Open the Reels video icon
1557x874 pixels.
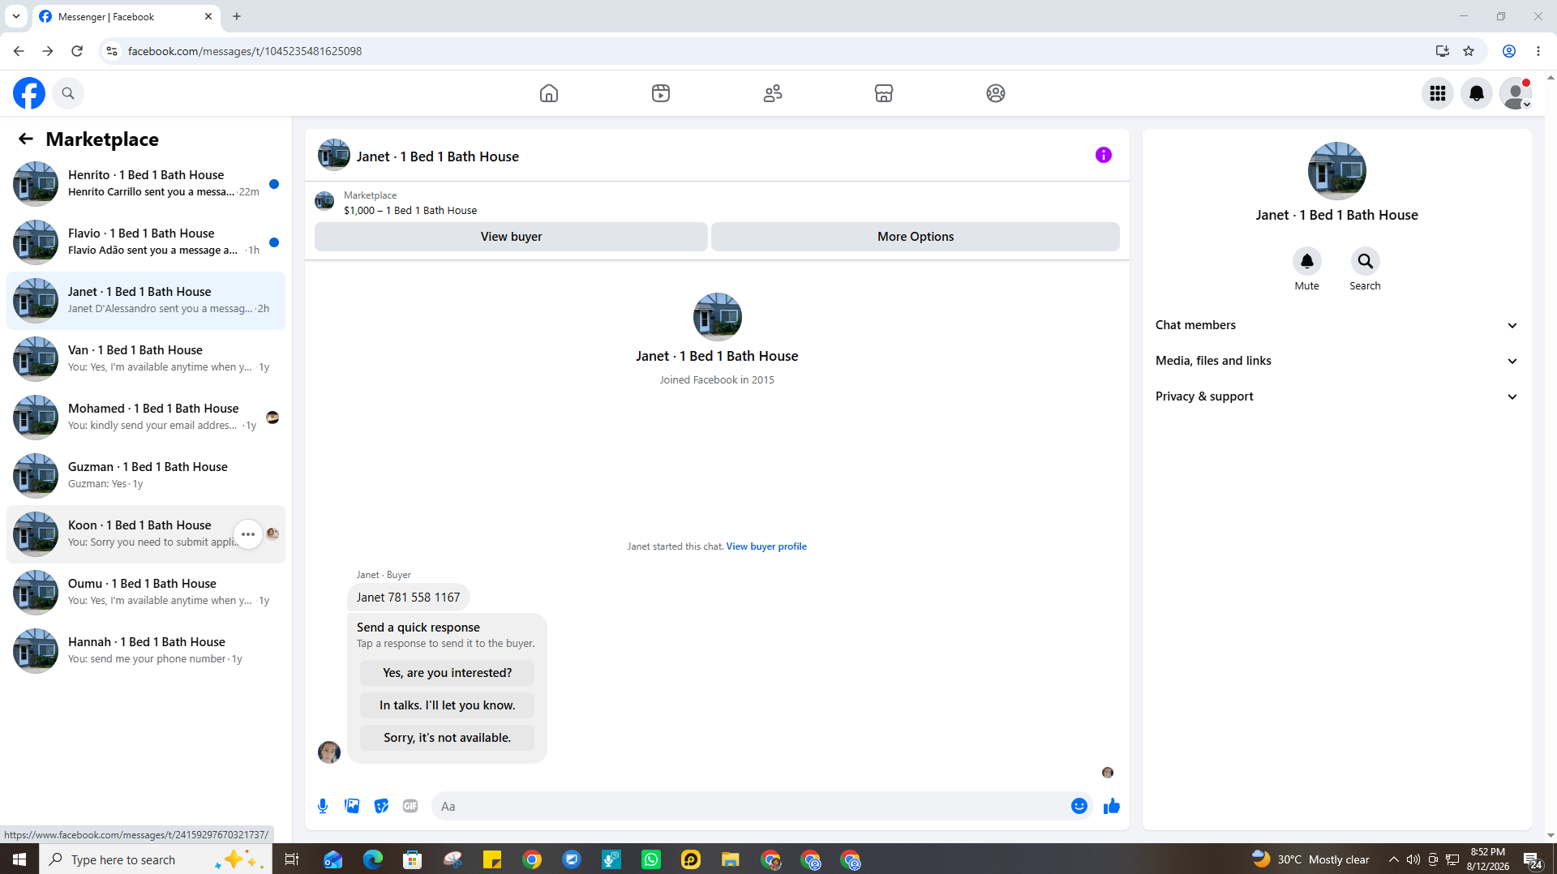click(661, 93)
